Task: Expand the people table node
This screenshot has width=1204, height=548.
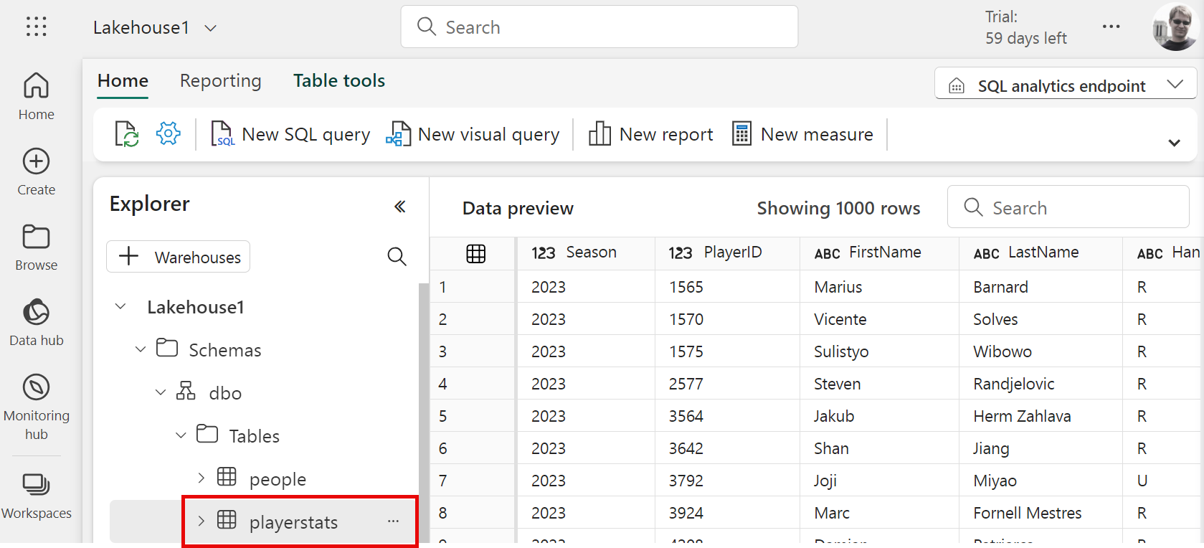Action: 201,478
